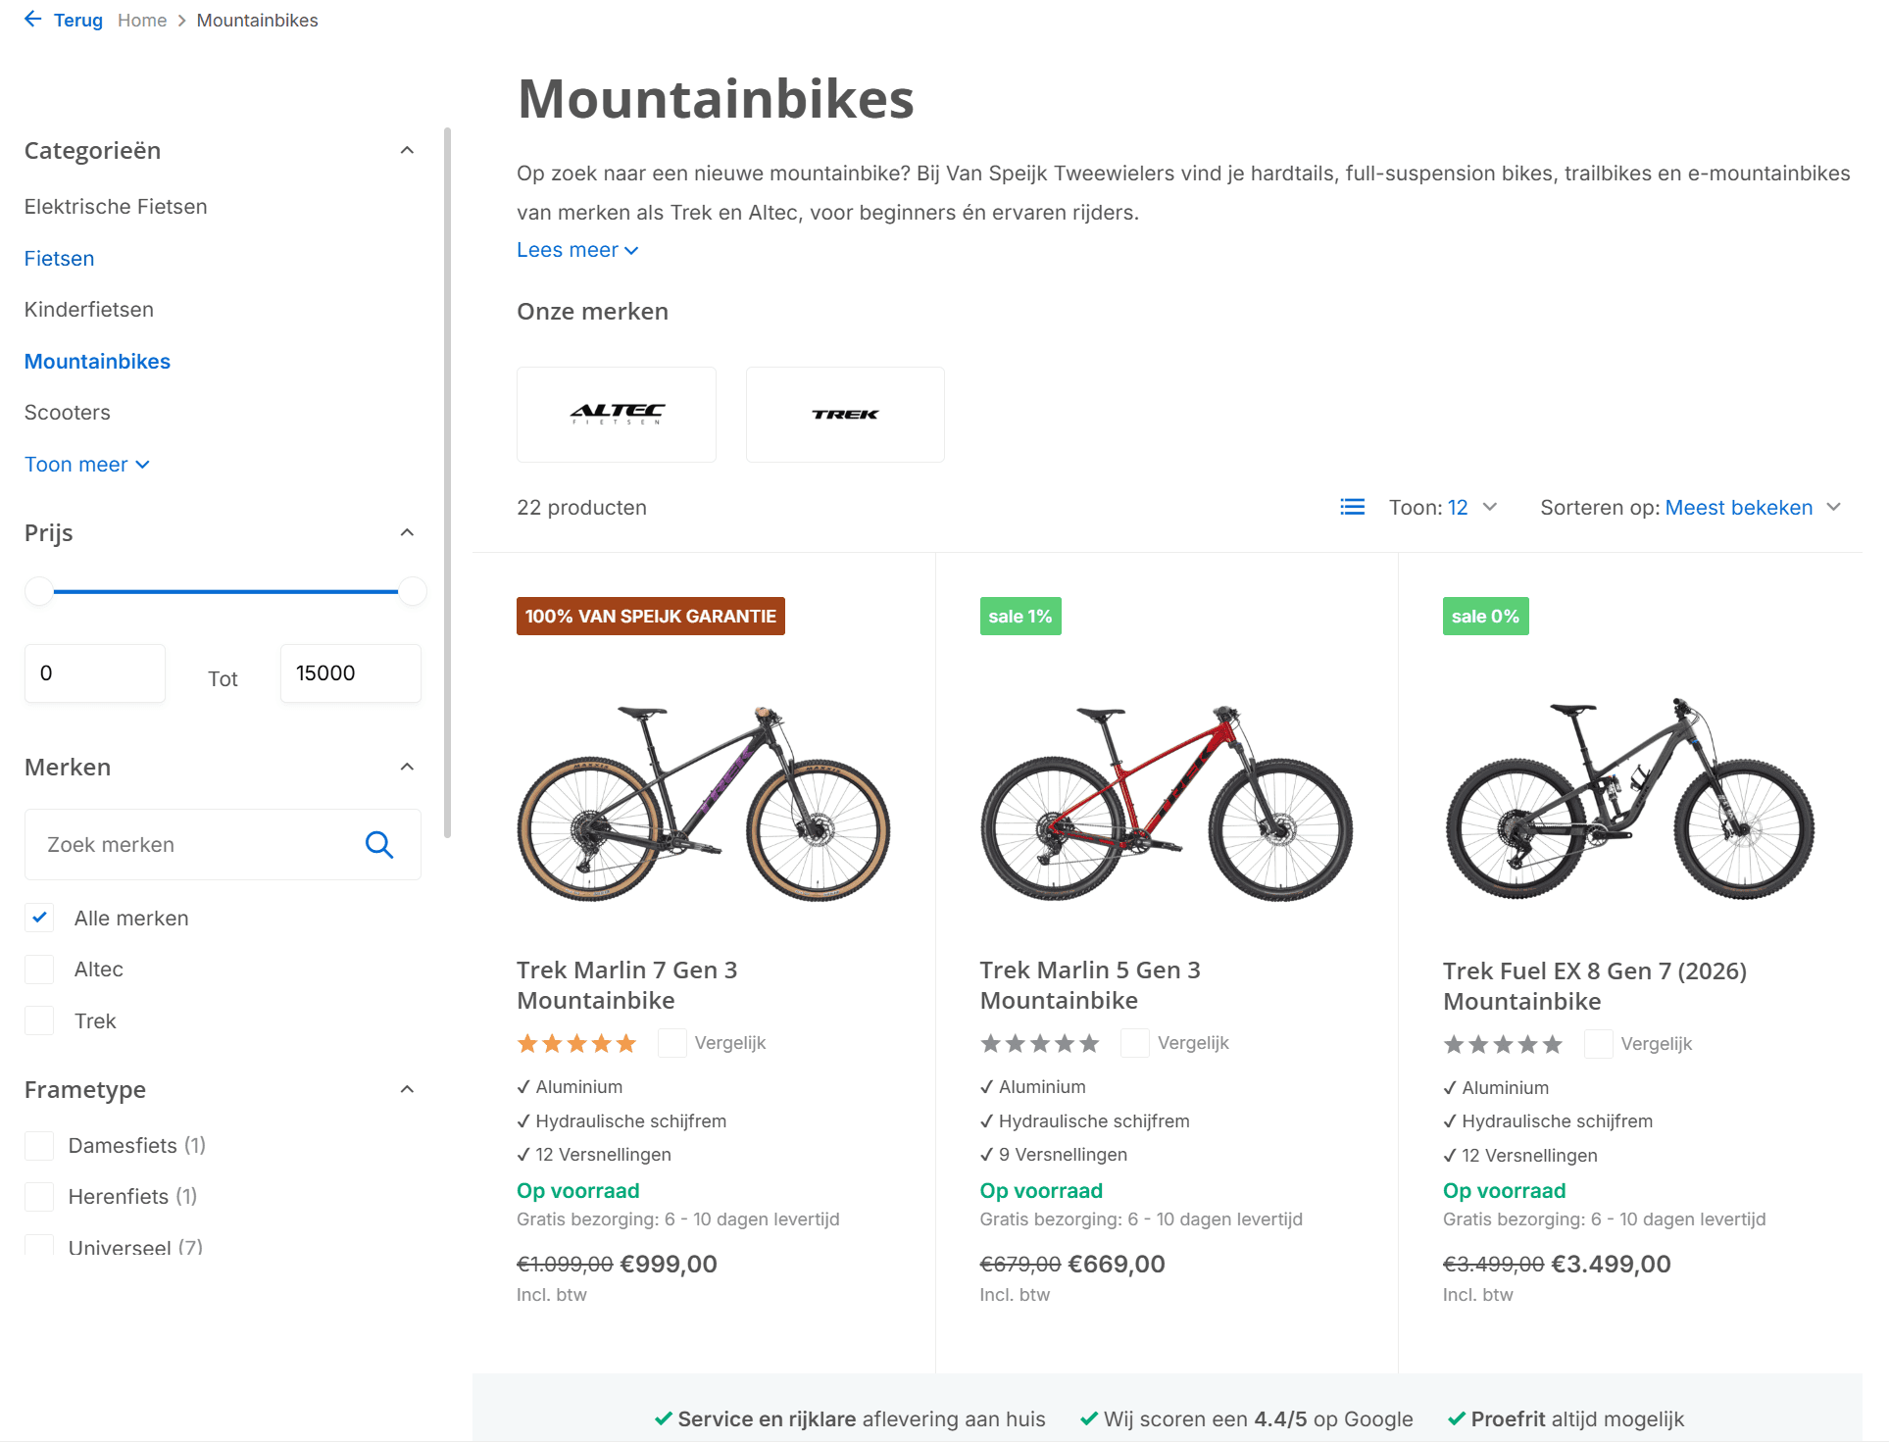Select Mountainbikes category
Viewport: 1889px width, 1442px height.
coord(97,362)
